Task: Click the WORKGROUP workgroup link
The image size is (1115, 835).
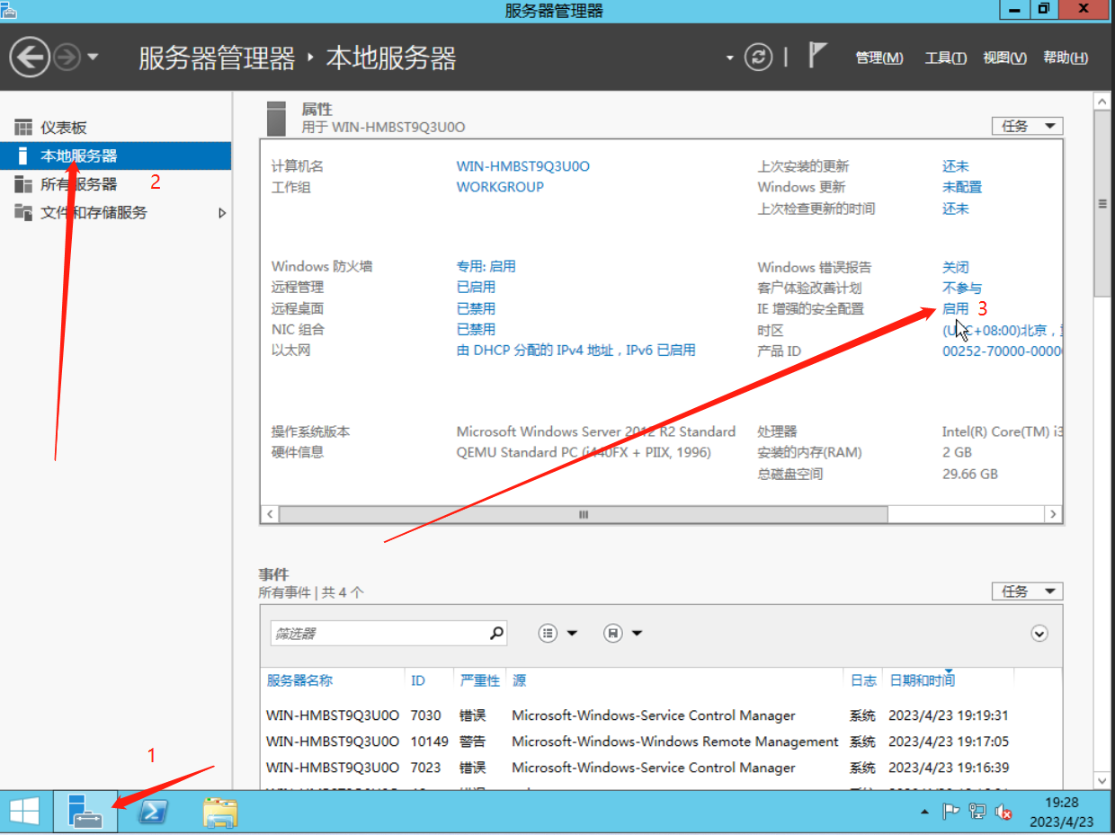Action: 500,187
